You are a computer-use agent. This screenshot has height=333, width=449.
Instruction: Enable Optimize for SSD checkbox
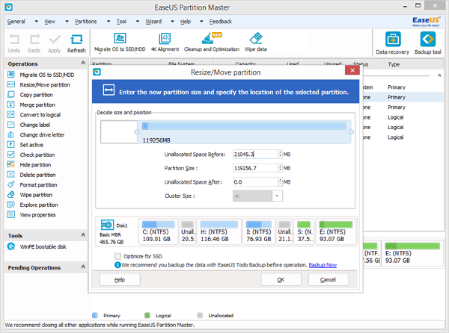117,256
